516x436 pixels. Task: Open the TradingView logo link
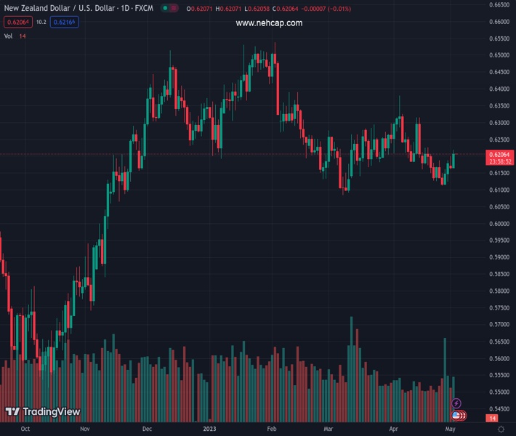click(42, 412)
